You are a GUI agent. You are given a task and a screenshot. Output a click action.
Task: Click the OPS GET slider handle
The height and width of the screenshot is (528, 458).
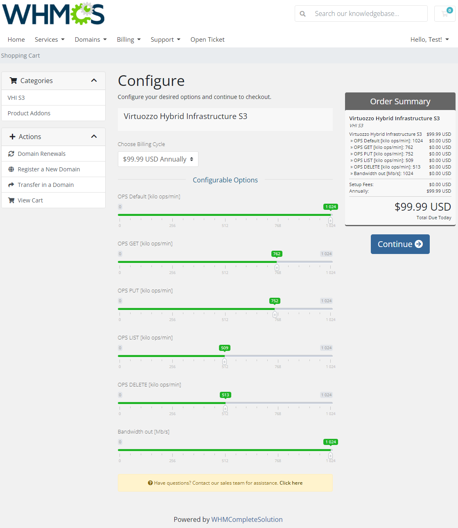coord(277,267)
